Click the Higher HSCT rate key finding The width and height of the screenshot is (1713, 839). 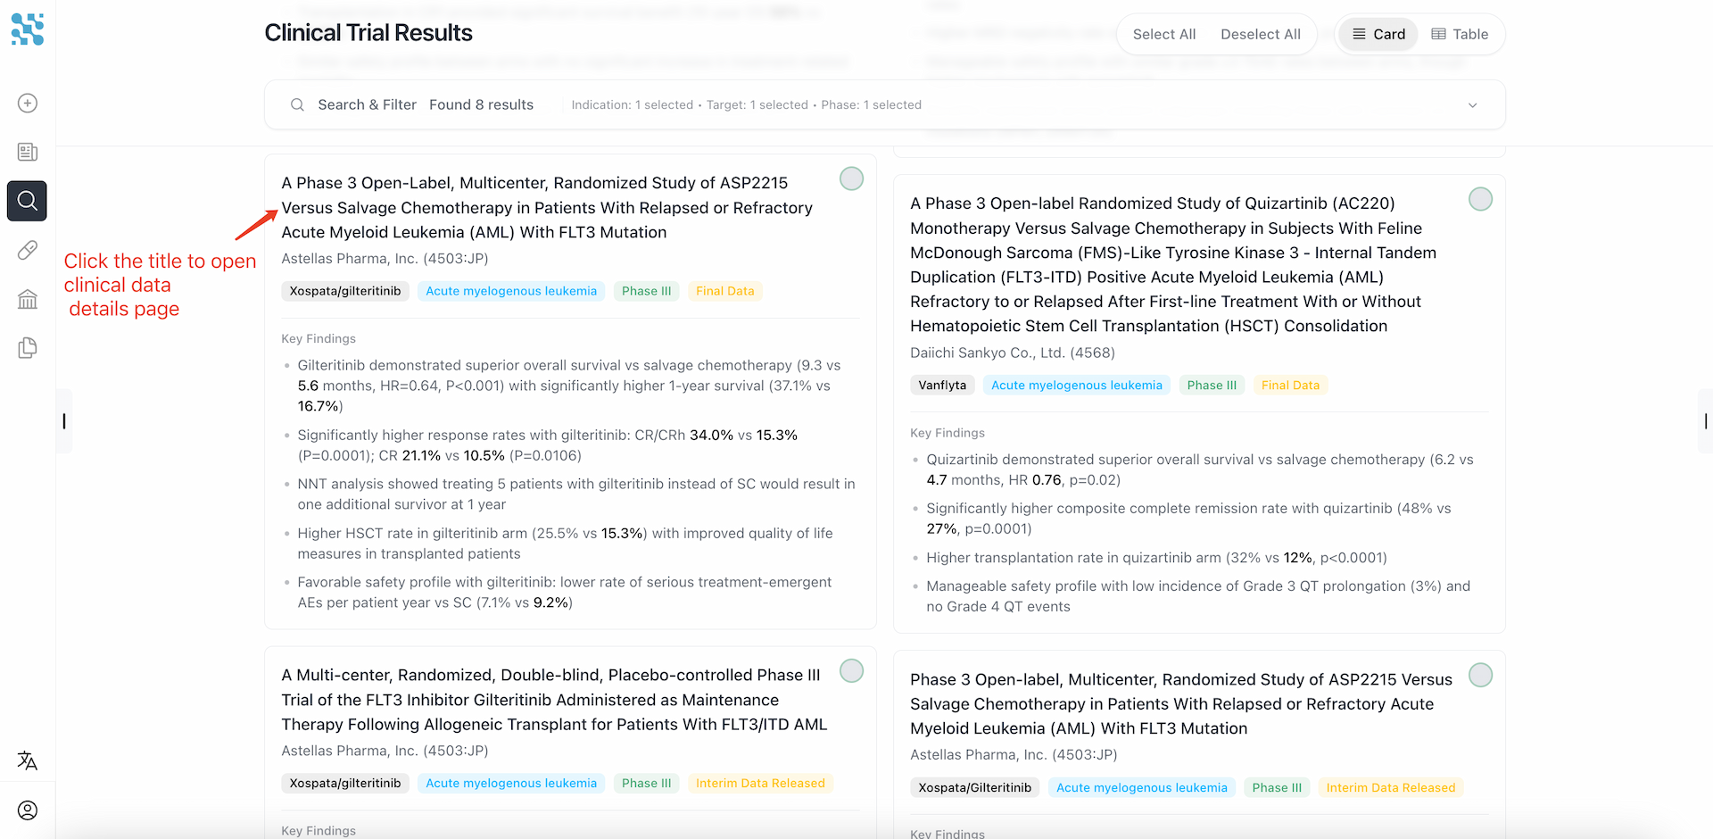point(565,543)
